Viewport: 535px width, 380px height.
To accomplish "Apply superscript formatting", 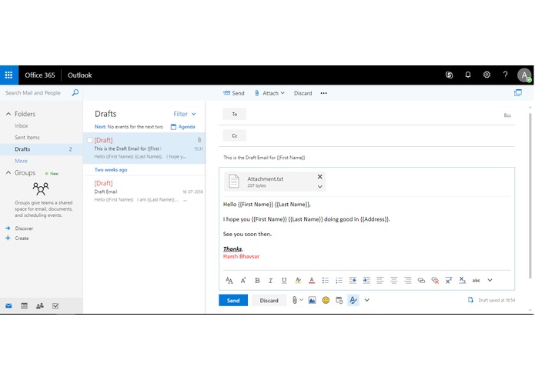I will pyautogui.click(x=449, y=280).
